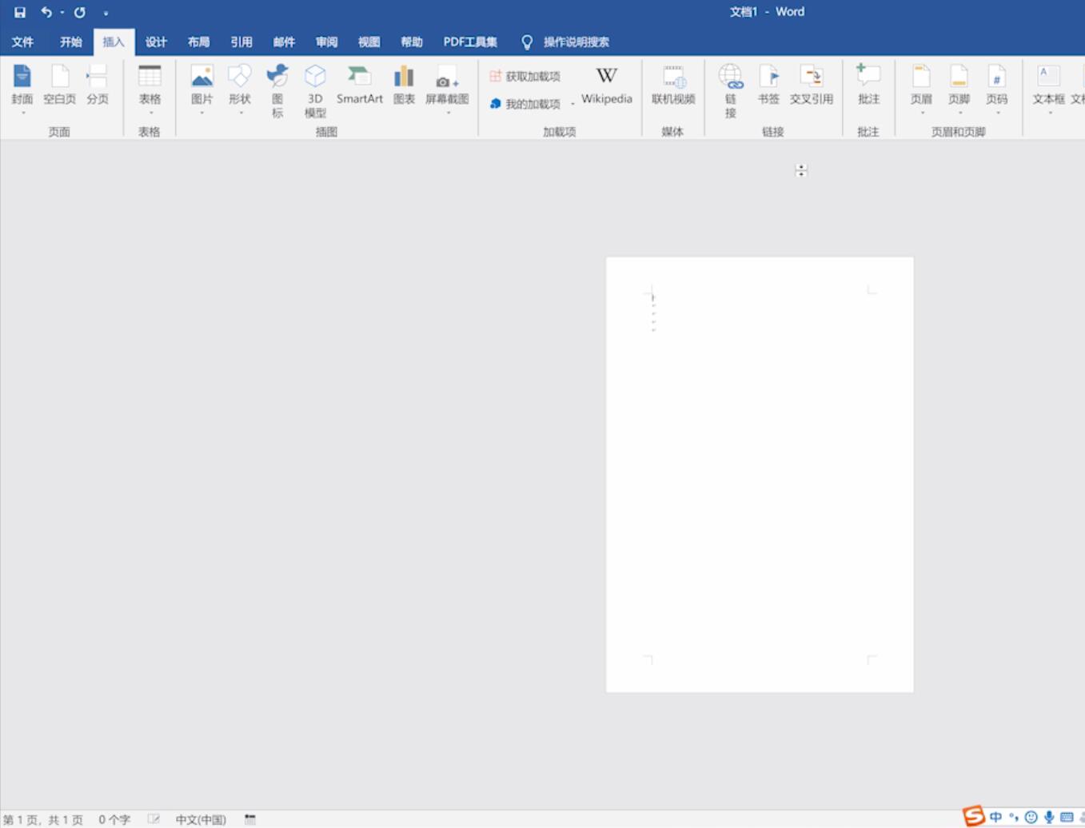Insert a SmartArt graphic
Screen dimensions: 1085x828
coord(359,85)
